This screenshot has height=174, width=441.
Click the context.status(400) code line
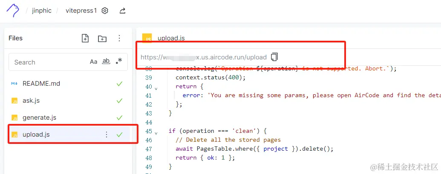[210, 78]
